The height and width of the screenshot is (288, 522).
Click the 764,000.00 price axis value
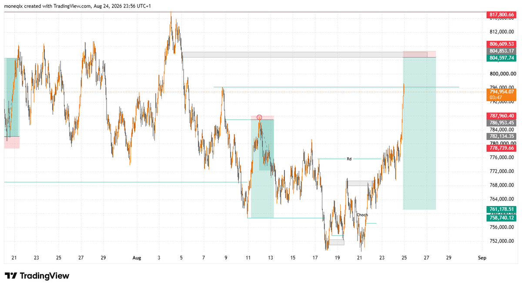[503, 199]
